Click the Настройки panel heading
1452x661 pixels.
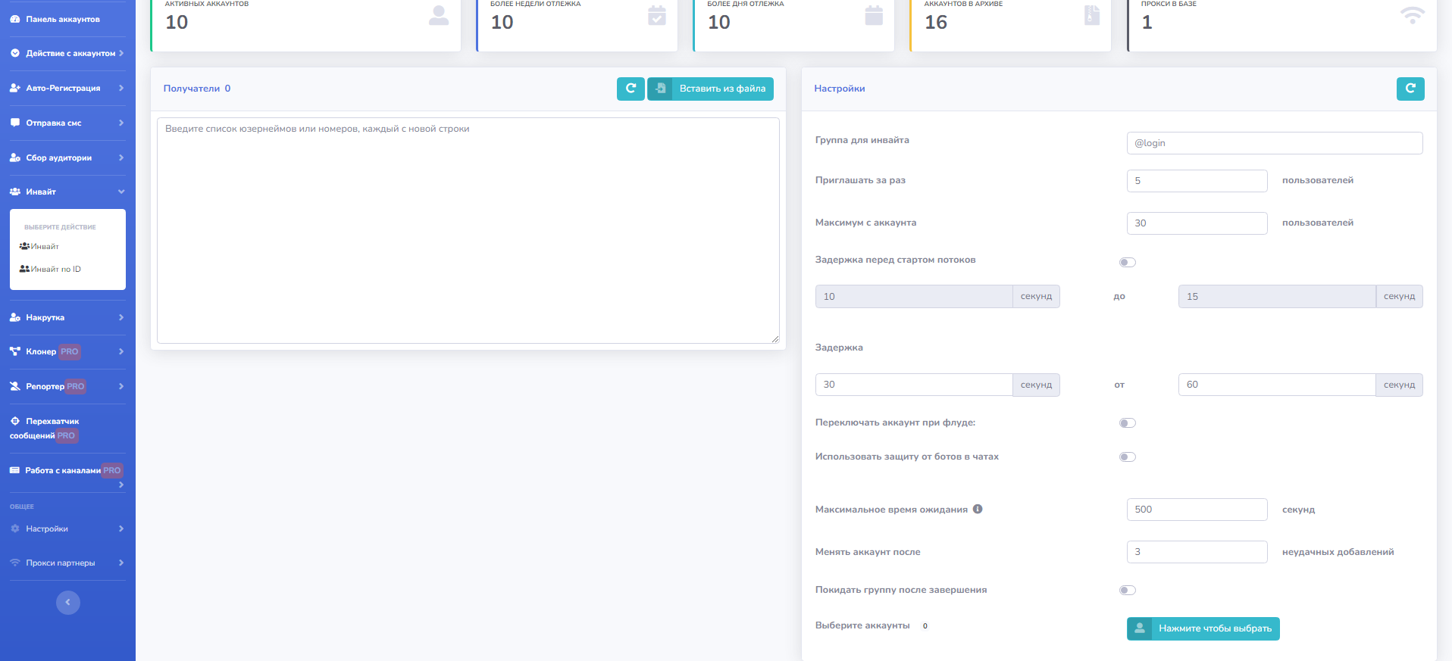pos(840,89)
